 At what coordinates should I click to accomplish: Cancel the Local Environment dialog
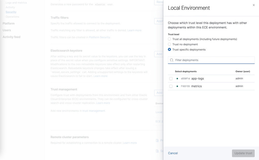173,153
